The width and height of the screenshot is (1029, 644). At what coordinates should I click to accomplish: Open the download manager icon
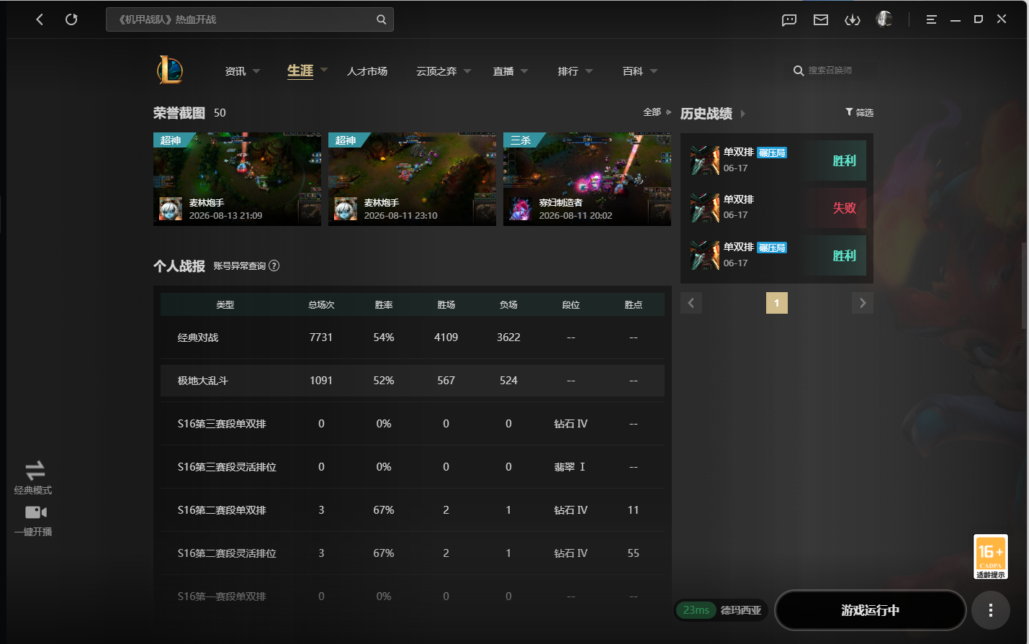[853, 20]
